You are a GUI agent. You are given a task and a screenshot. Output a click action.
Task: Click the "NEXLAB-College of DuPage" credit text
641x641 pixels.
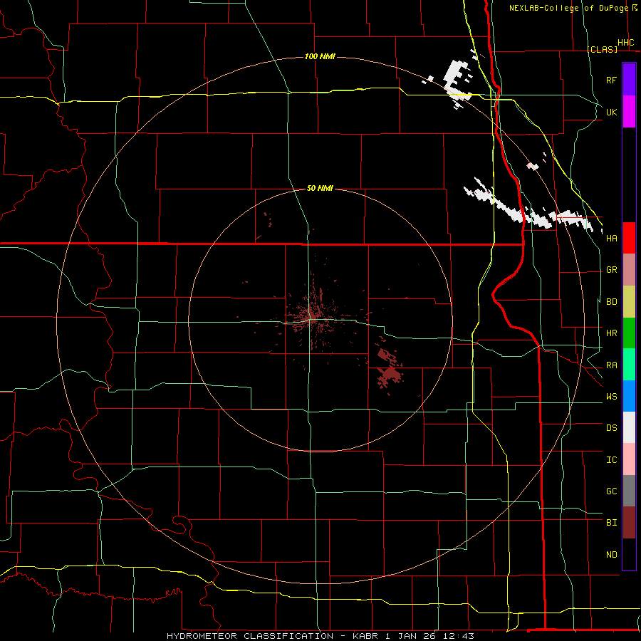click(x=568, y=8)
